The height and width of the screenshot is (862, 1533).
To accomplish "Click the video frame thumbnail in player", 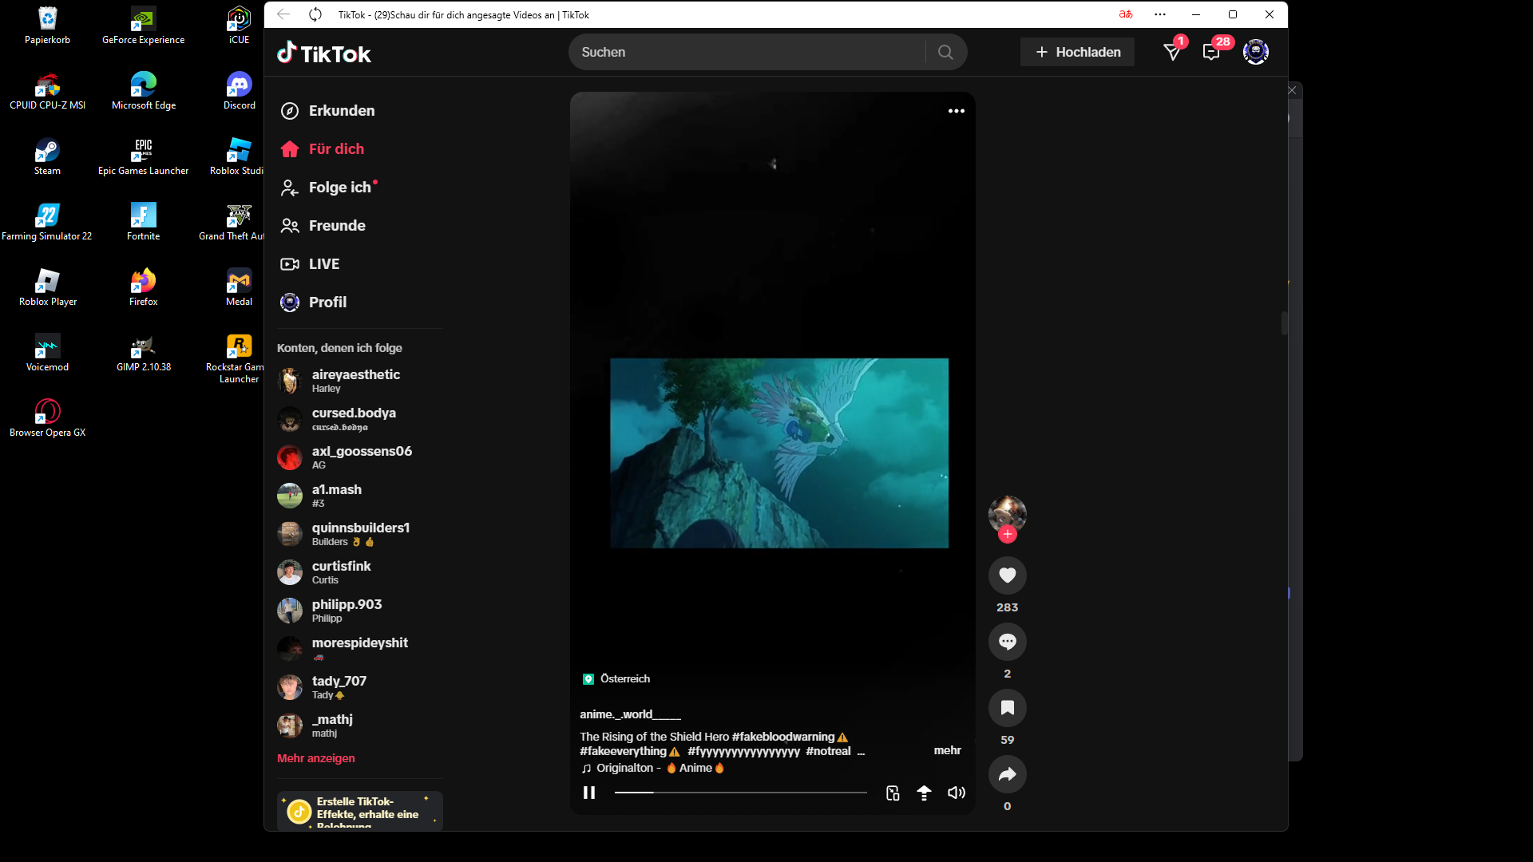I will point(779,453).
